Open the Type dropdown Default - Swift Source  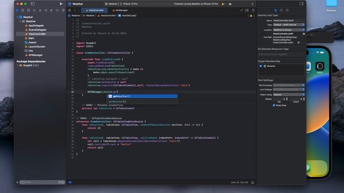point(289,25)
